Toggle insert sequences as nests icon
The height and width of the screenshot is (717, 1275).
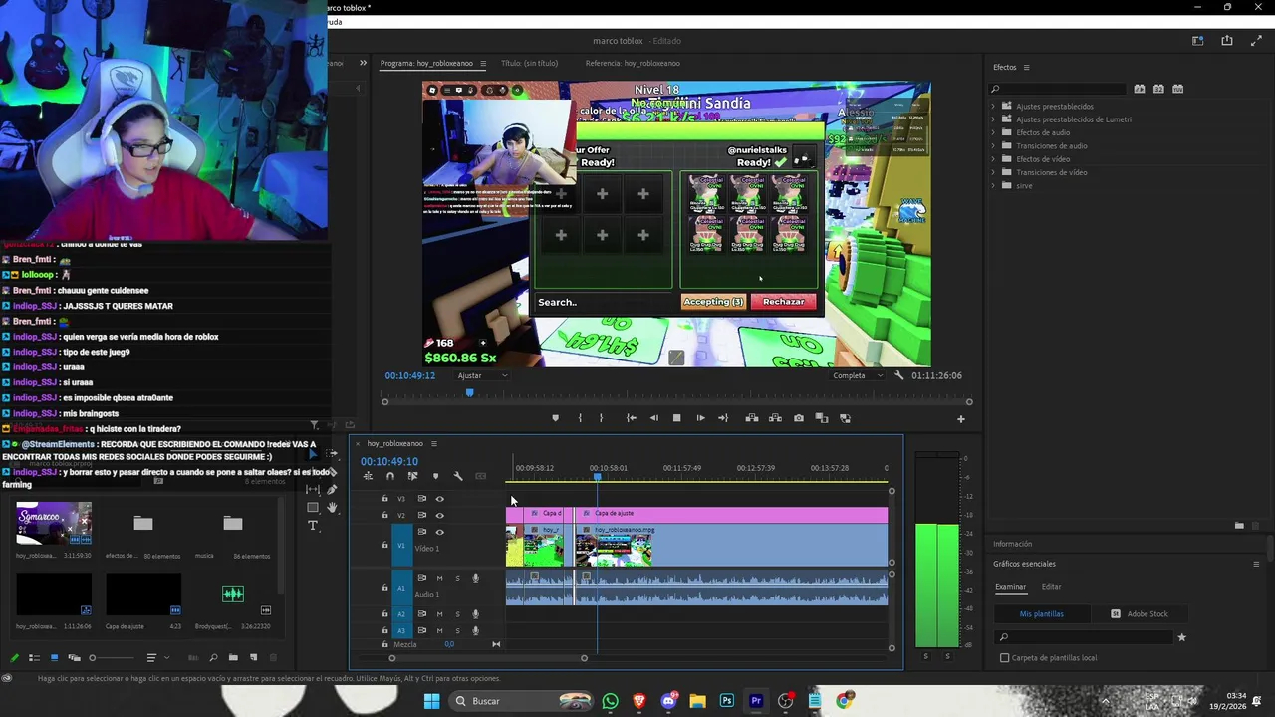(x=368, y=476)
